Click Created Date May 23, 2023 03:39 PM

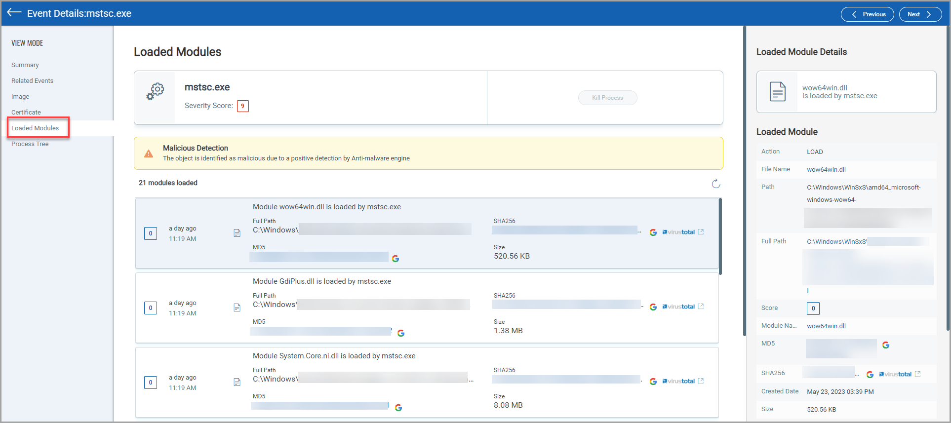pyautogui.click(x=840, y=392)
